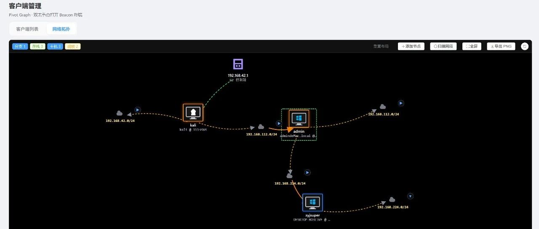Click the green 在线 3 tag
This screenshot has height=229, width=539.
[x=37, y=46]
